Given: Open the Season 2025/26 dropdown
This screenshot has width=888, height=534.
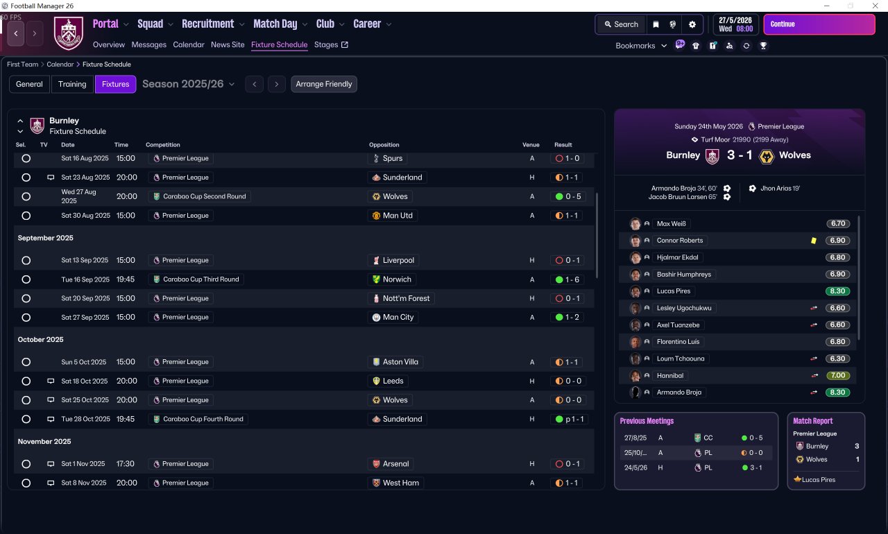Looking at the screenshot, I should click(189, 84).
